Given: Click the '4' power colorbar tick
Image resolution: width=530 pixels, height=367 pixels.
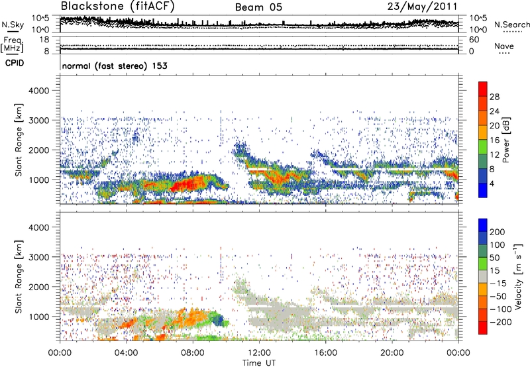Looking at the screenshot, I should click(x=492, y=183).
